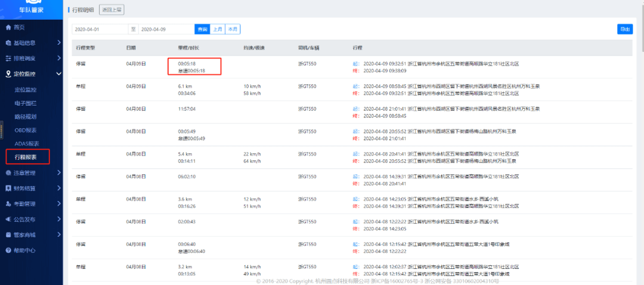This screenshot has height=285, width=644.
Task: Click the 导出 export button
Action: tap(624, 29)
